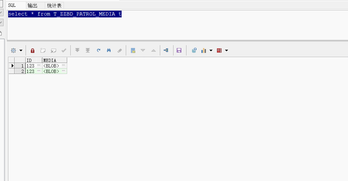Click the MEDIA column header
This screenshot has width=348, height=181.
[x=54, y=60]
